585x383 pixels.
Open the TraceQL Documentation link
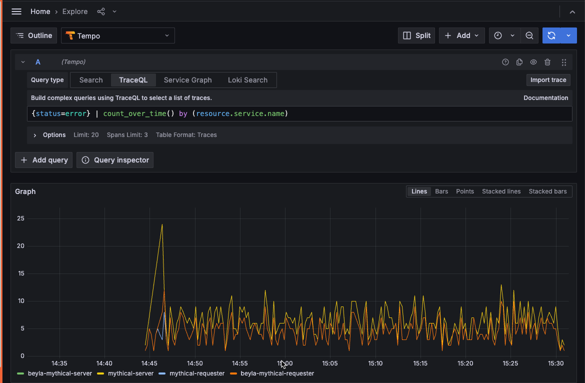pyautogui.click(x=545, y=97)
